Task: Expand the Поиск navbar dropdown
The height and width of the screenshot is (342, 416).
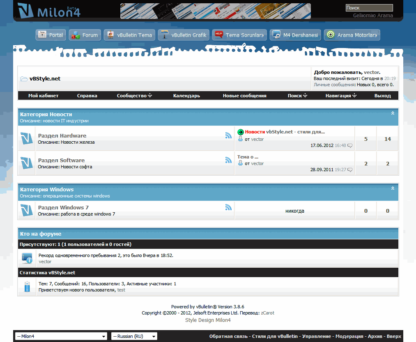Action: pyautogui.click(x=297, y=96)
